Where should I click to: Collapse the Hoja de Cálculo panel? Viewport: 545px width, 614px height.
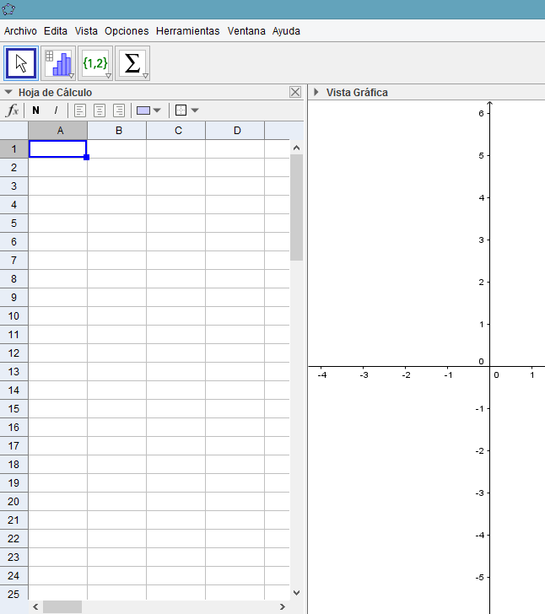pyautogui.click(x=8, y=93)
